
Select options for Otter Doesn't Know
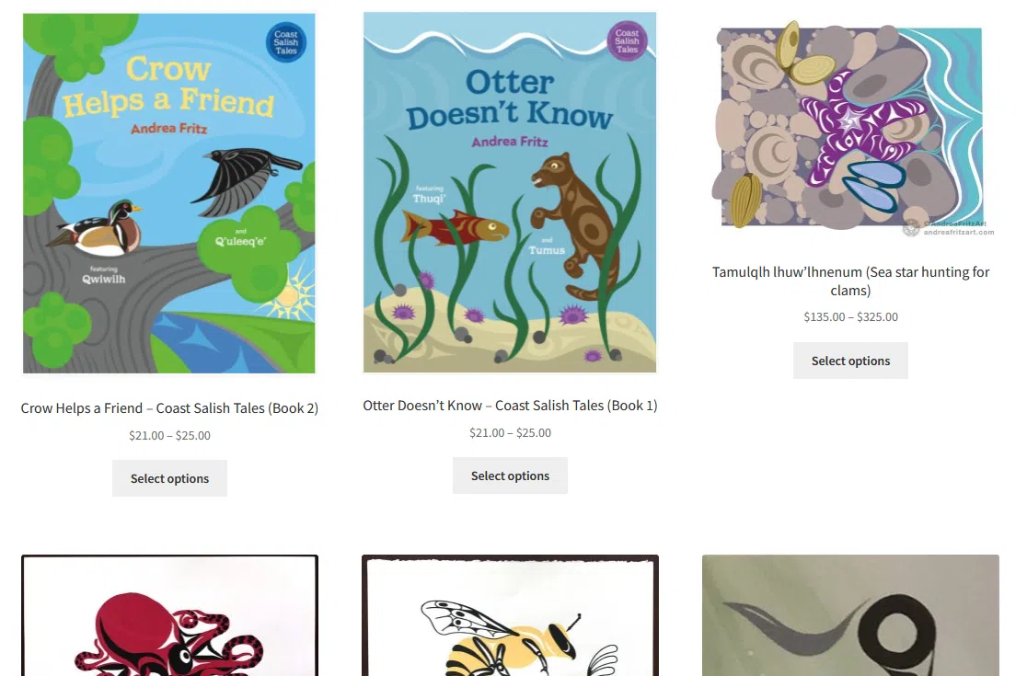click(510, 475)
